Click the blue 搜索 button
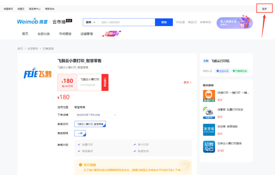The image size is (275, 175). (x=164, y=22)
